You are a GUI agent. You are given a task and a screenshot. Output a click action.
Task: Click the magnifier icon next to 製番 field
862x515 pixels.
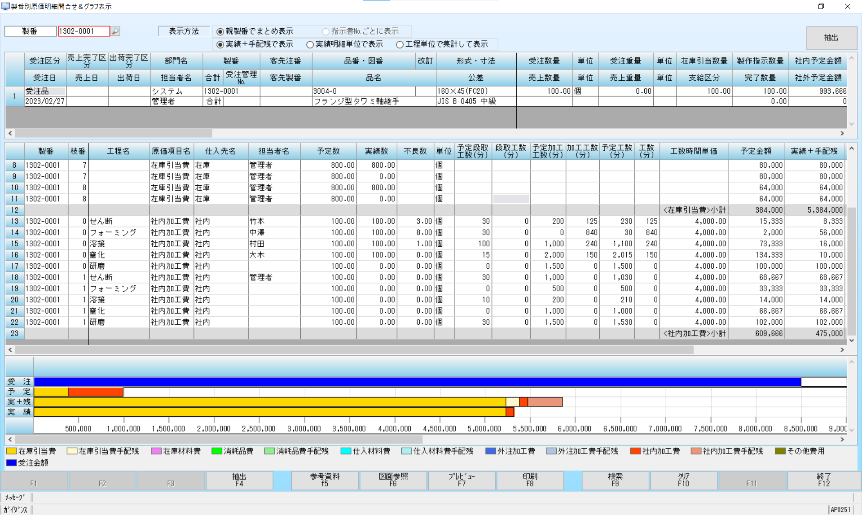(x=115, y=31)
